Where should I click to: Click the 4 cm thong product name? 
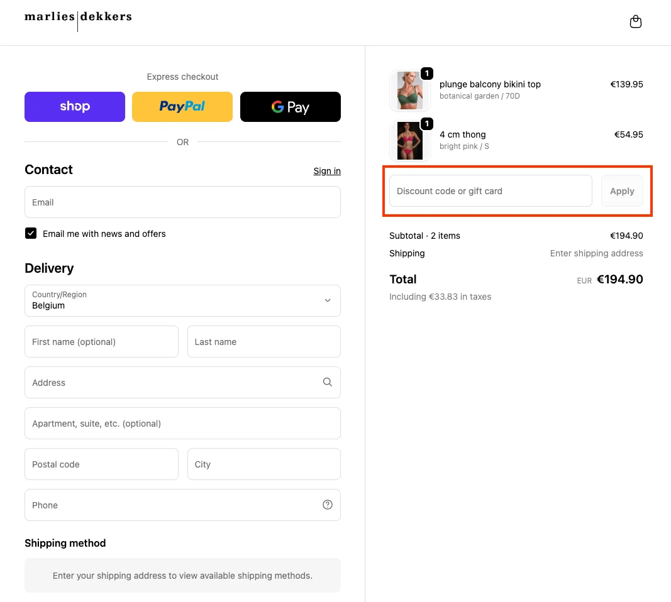[463, 134]
